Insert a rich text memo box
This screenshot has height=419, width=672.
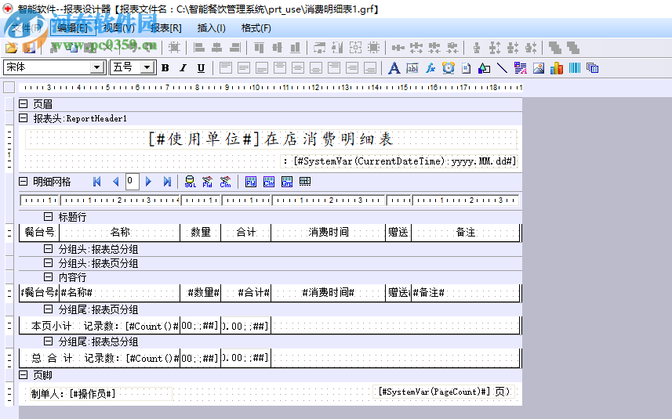click(521, 68)
